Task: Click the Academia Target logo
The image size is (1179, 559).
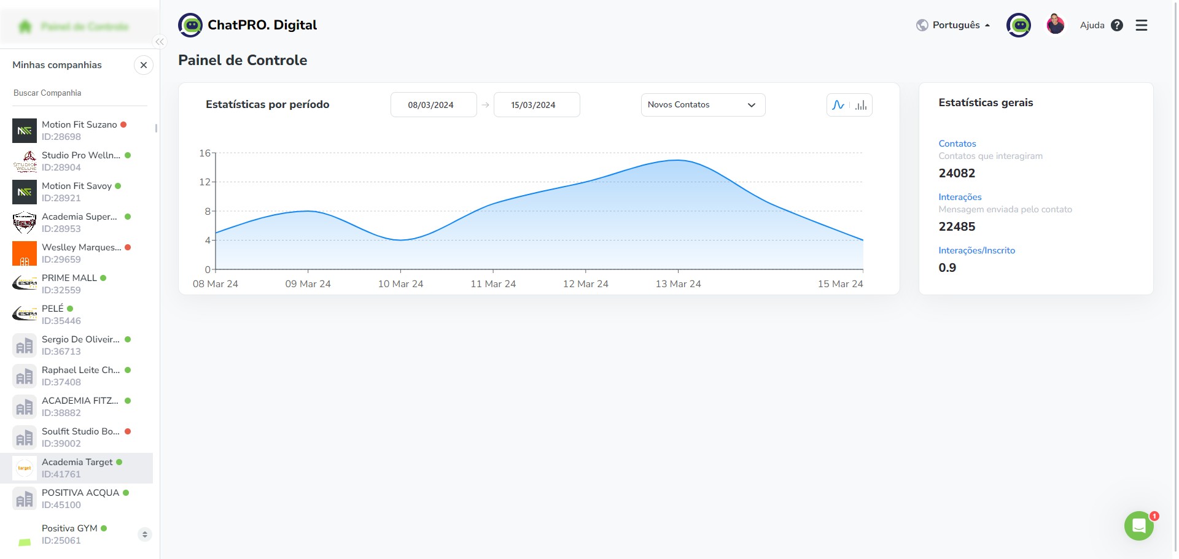Action: point(25,468)
